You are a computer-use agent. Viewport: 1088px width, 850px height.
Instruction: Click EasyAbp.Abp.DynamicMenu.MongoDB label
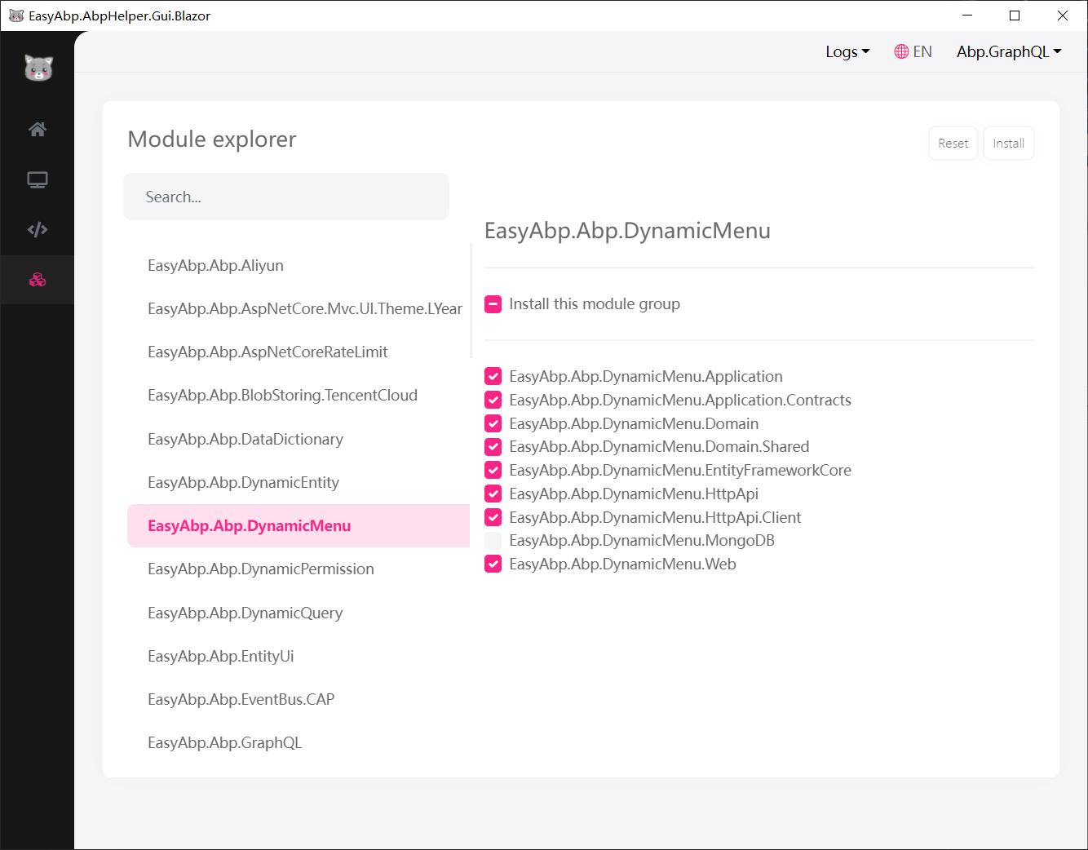(x=642, y=541)
